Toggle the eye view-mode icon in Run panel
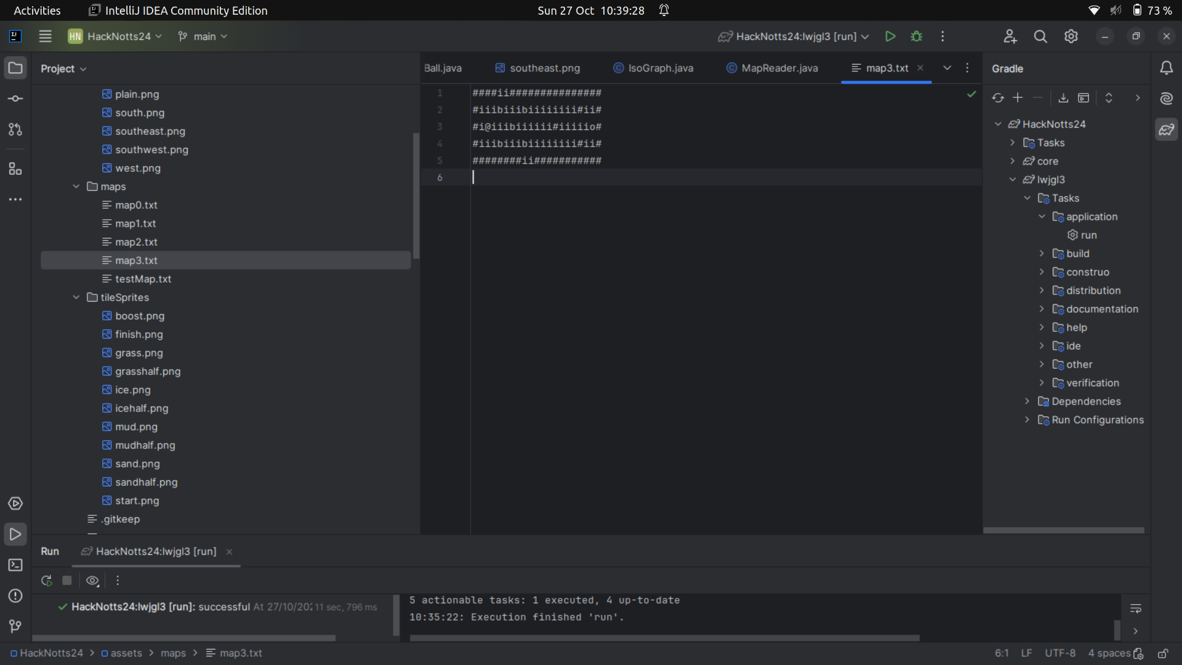 [x=92, y=580]
